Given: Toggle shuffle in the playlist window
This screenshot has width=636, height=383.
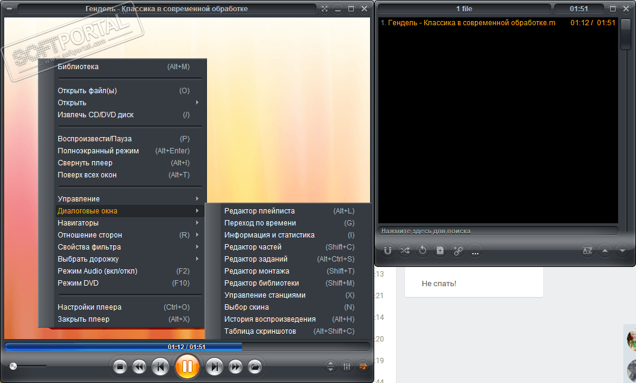Looking at the screenshot, I should pyautogui.click(x=405, y=251).
